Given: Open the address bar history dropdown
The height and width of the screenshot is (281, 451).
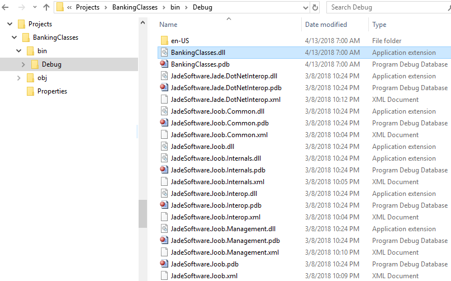Looking at the screenshot, I should [x=304, y=8].
